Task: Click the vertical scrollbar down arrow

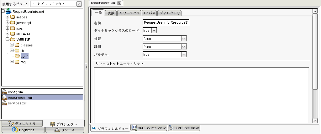Action: (315, 121)
